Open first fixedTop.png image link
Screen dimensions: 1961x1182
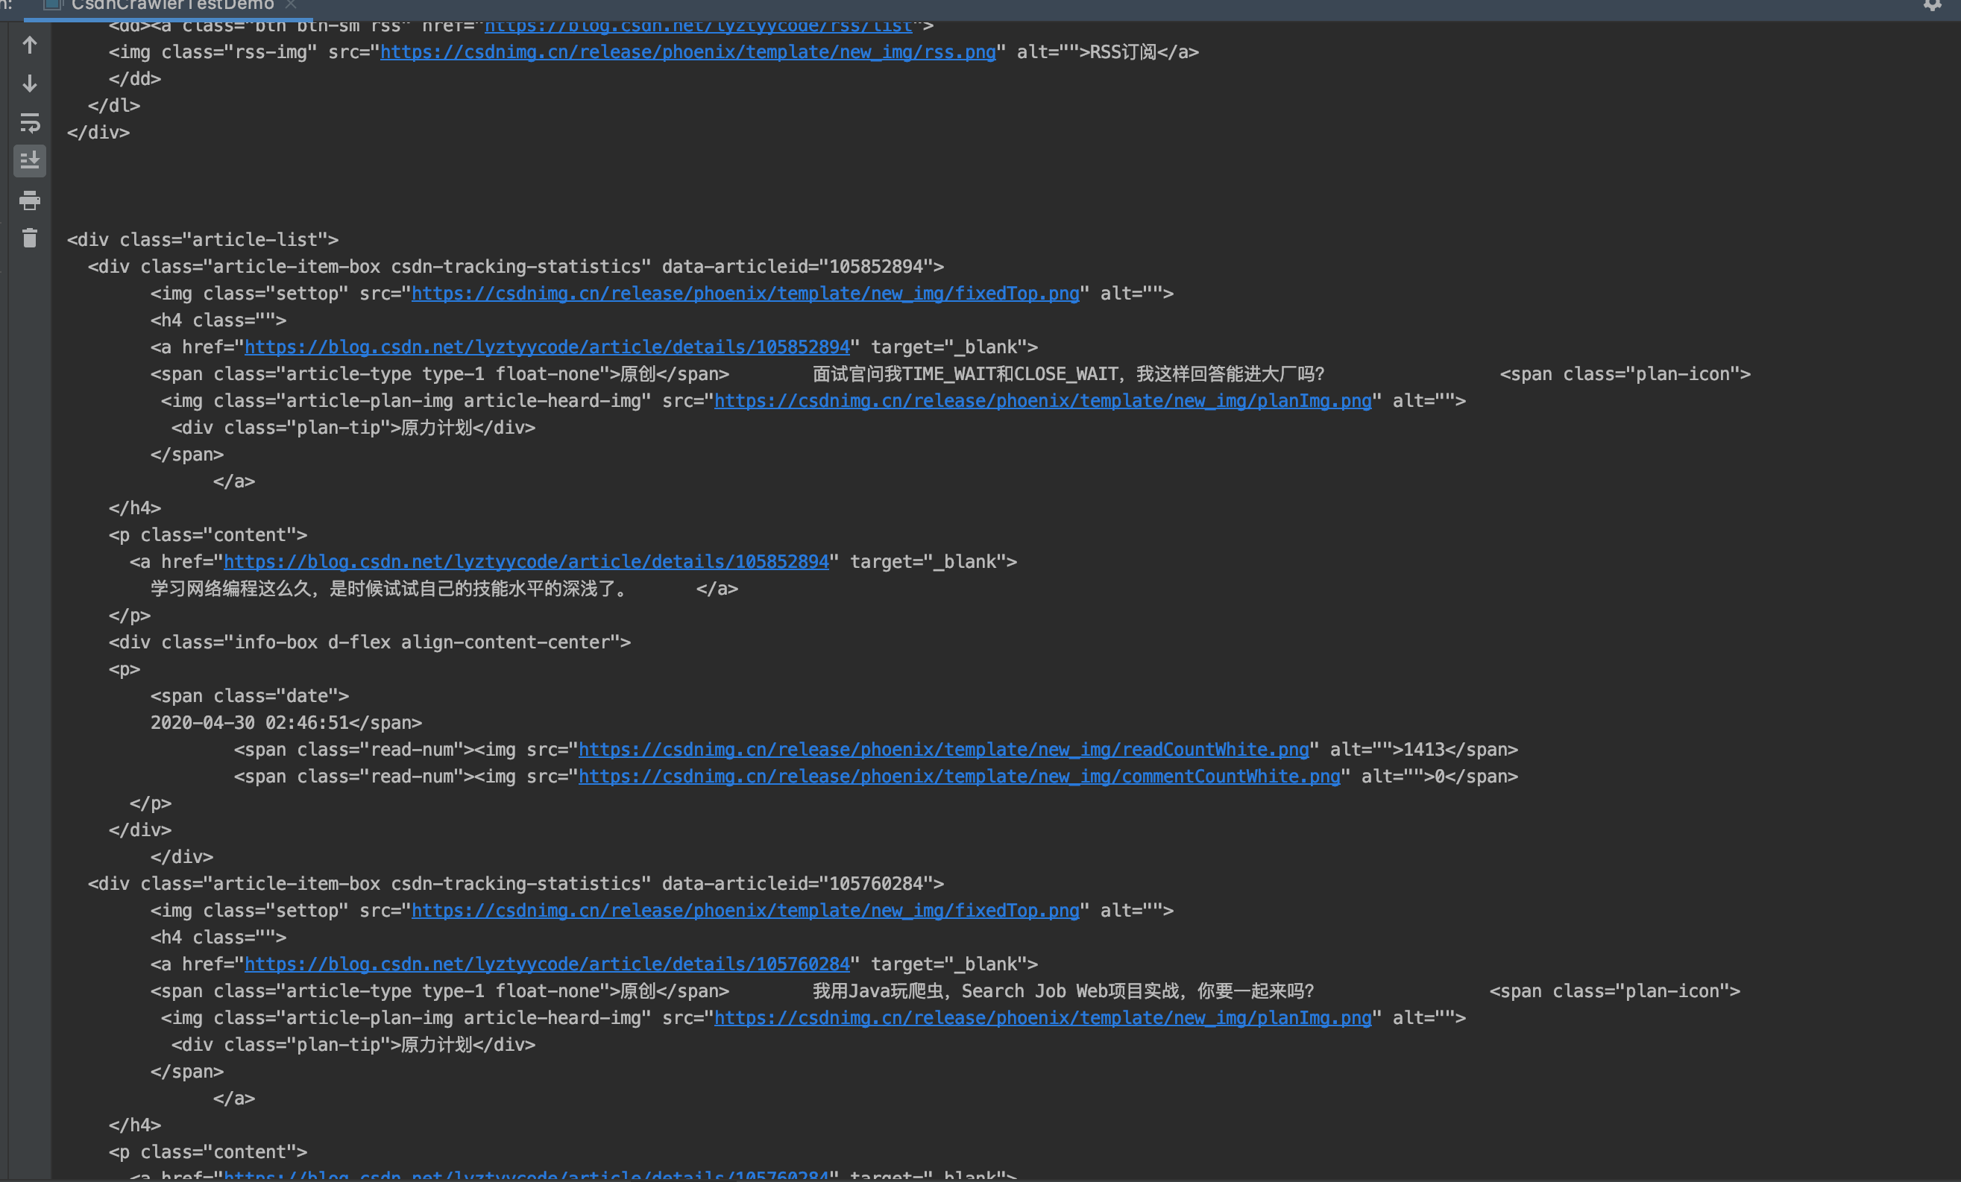point(745,294)
